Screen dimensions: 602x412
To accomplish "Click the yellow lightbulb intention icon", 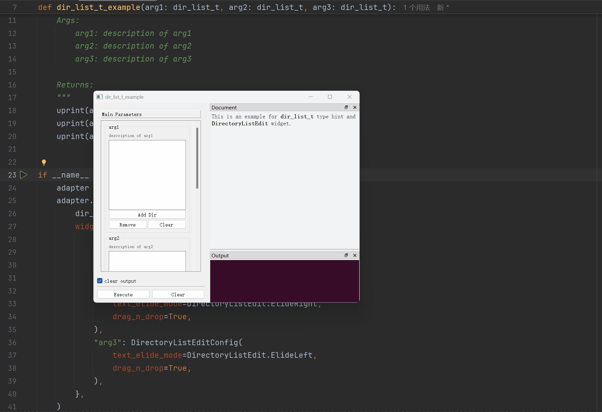I will pyautogui.click(x=44, y=162).
